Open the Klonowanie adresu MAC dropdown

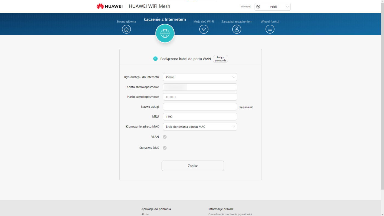[200, 127]
